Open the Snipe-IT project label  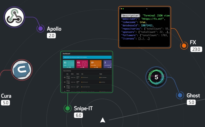83,108
